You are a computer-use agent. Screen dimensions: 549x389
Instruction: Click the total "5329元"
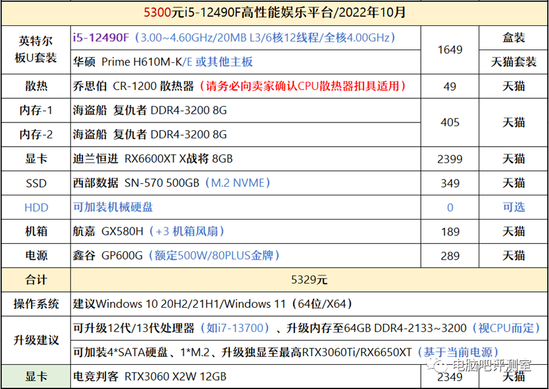[x=310, y=280]
